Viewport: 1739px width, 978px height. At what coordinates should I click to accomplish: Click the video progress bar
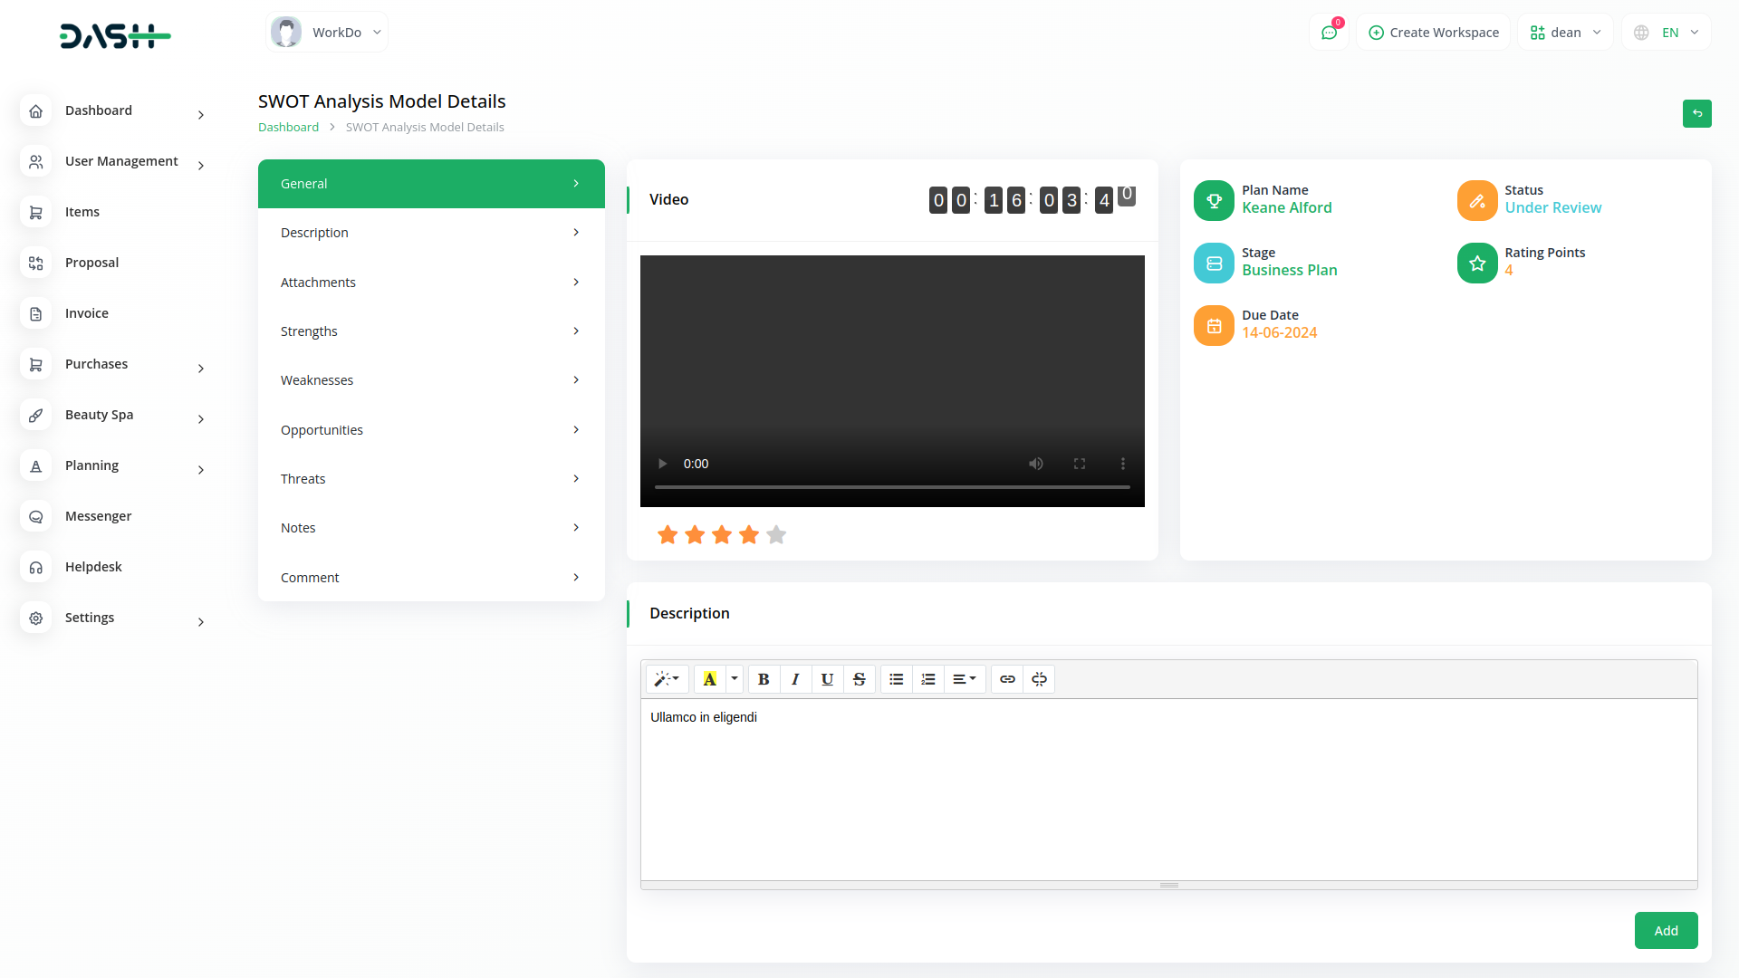click(892, 487)
